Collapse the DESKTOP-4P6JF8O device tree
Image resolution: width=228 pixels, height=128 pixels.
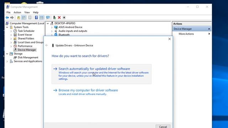[48, 23]
